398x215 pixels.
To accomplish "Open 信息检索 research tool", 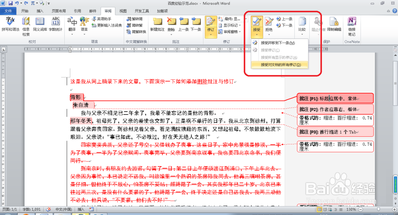I will tap(26, 26).
